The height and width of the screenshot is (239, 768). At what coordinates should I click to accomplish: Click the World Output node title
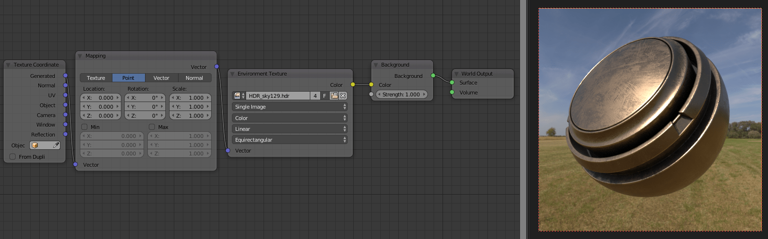(477, 74)
